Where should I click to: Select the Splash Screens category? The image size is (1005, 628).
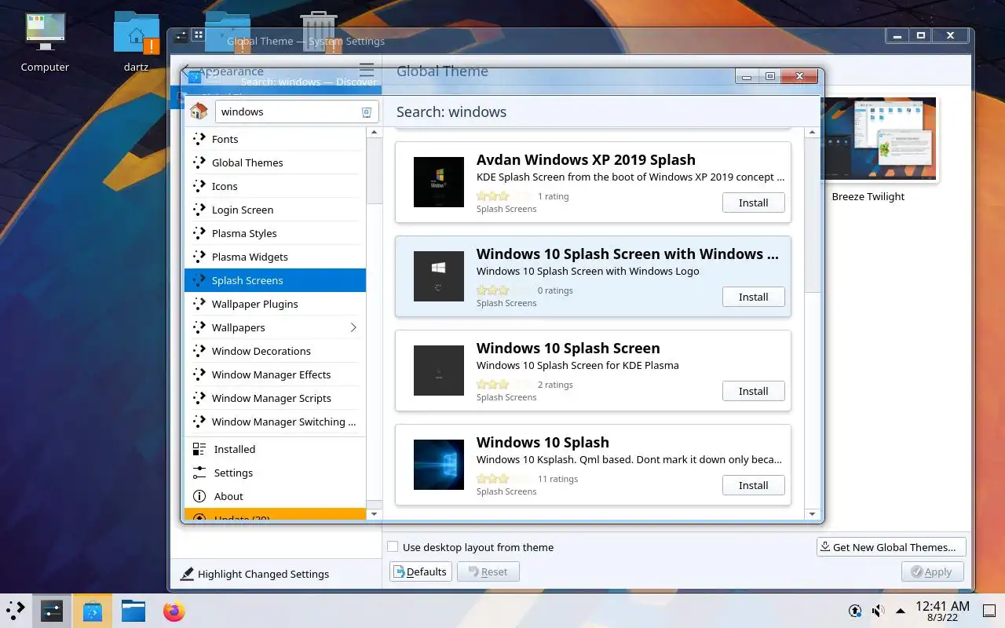click(275, 280)
